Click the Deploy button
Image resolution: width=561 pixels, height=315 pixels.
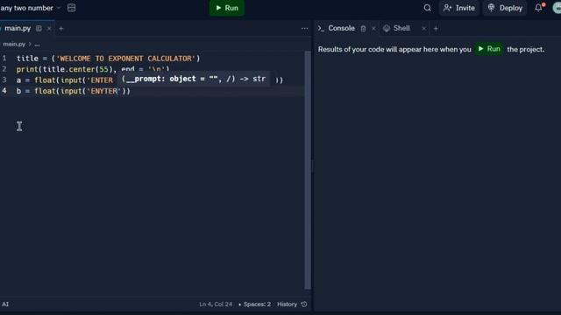505,8
